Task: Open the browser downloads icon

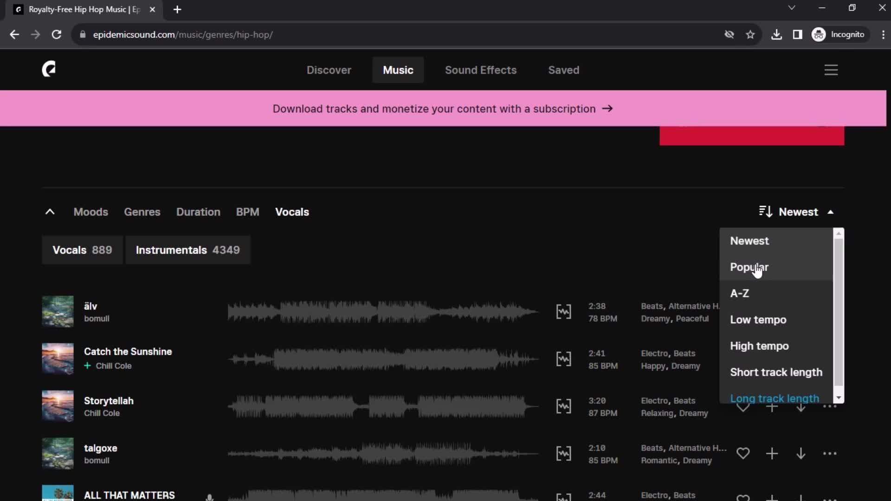Action: [x=776, y=35]
